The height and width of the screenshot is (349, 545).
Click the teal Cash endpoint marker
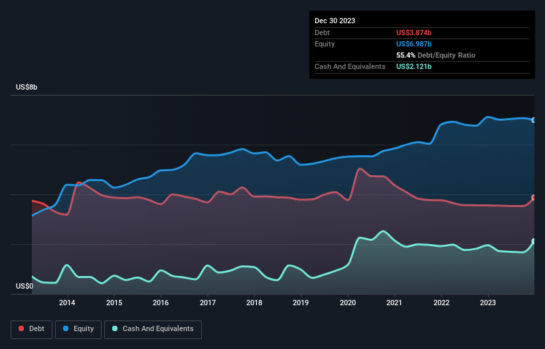pos(534,241)
